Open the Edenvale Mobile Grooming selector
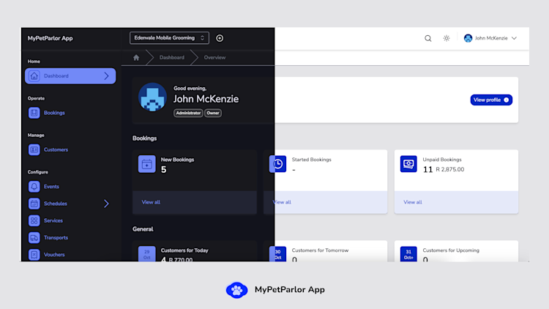This screenshot has height=309, width=549. pyautogui.click(x=170, y=38)
